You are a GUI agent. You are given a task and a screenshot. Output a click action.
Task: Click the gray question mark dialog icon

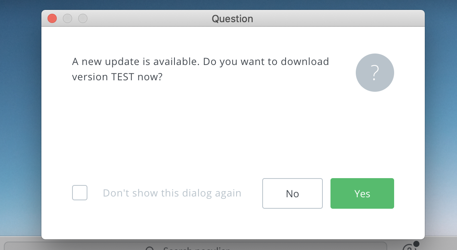[x=375, y=73]
